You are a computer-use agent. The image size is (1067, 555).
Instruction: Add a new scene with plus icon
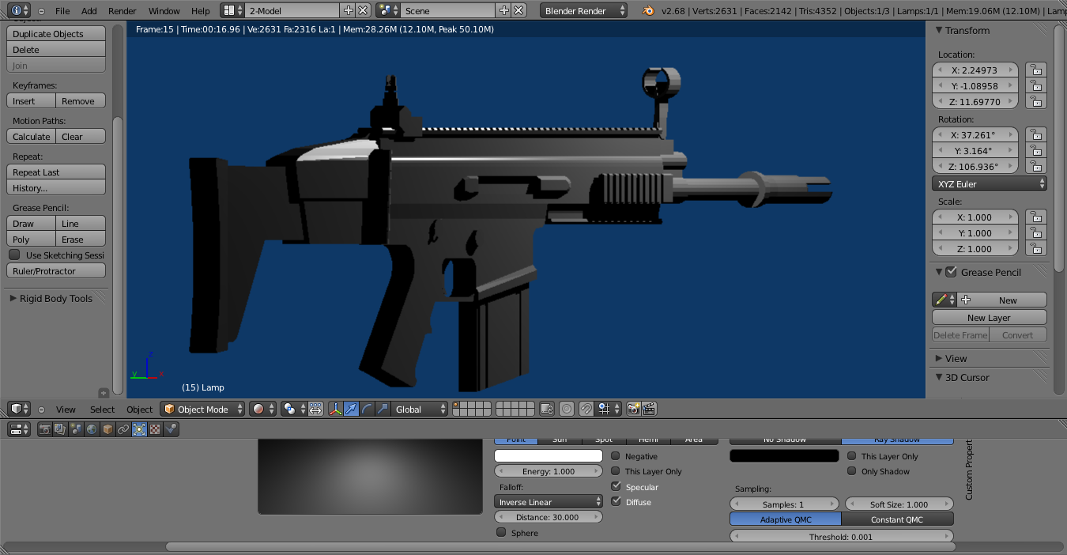click(x=504, y=10)
